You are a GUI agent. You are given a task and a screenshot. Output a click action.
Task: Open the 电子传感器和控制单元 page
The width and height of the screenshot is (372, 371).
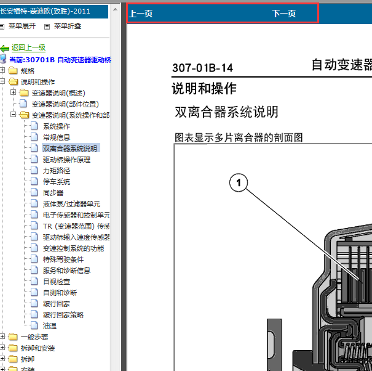[76, 215]
